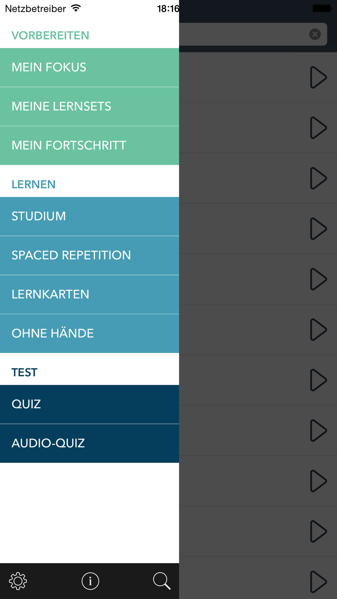Select Meine Lernsets
The width and height of the screenshot is (337, 599).
(x=89, y=106)
